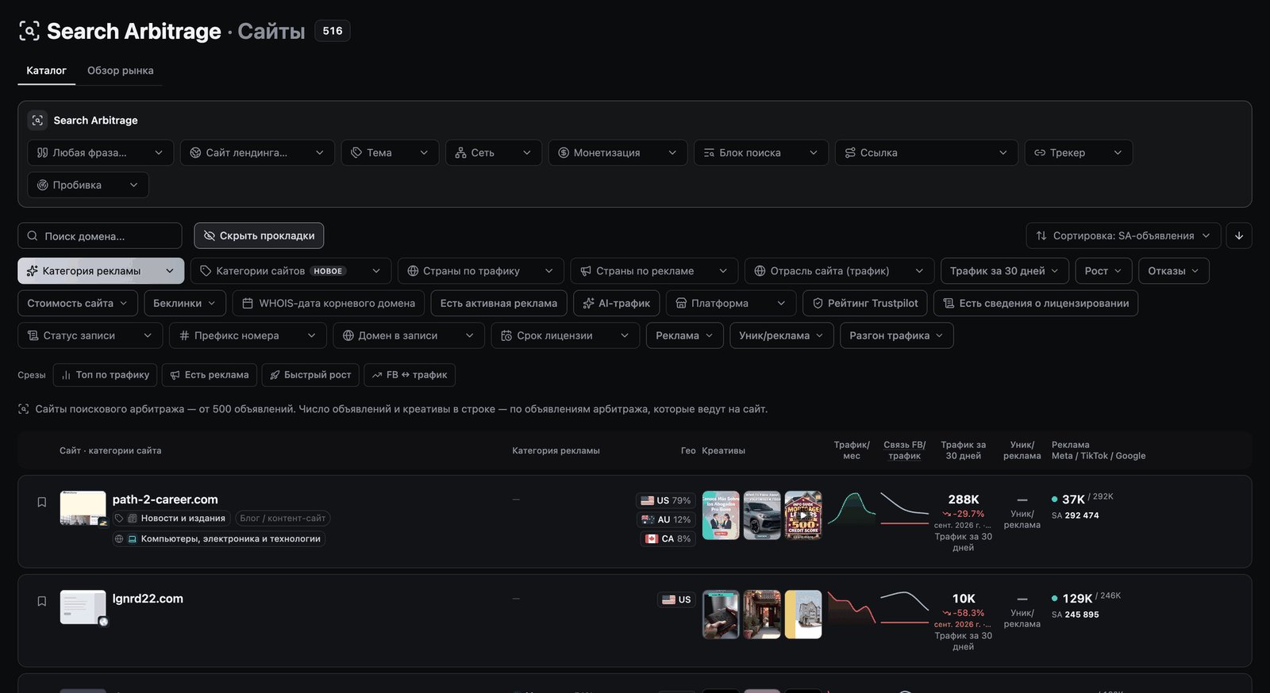Toggle the Есть активная реклама filter
Image resolution: width=1270 pixels, height=693 pixels.
point(498,303)
